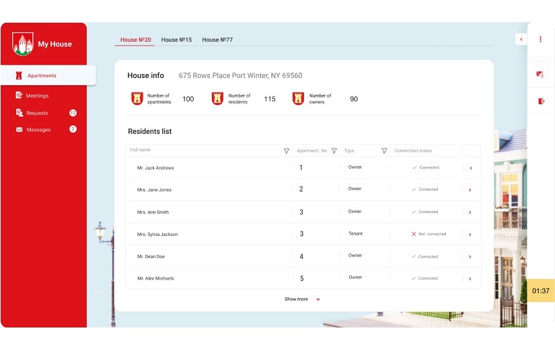Click the Messages badge showing 2
This screenshot has width=555, height=353.
point(73,129)
